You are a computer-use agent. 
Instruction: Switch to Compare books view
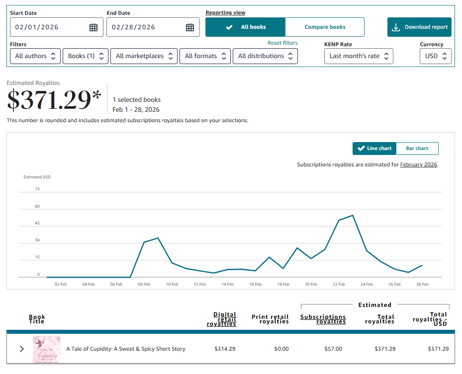click(x=325, y=27)
